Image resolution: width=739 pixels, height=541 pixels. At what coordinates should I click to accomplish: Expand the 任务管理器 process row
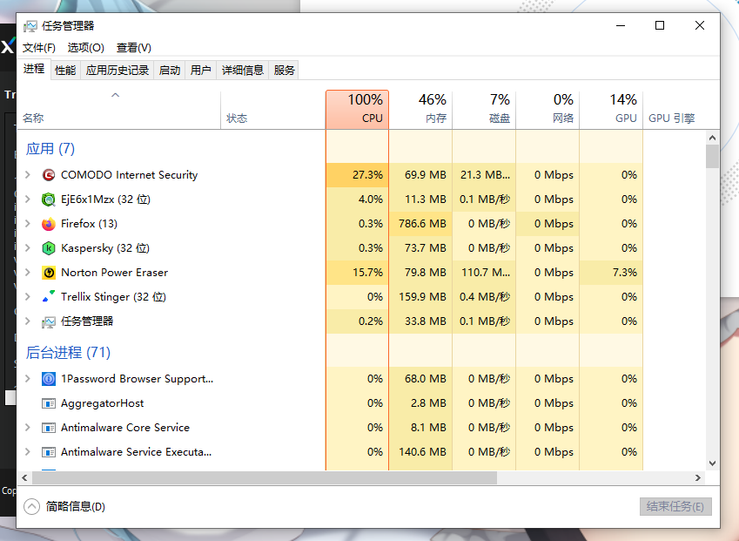28,321
